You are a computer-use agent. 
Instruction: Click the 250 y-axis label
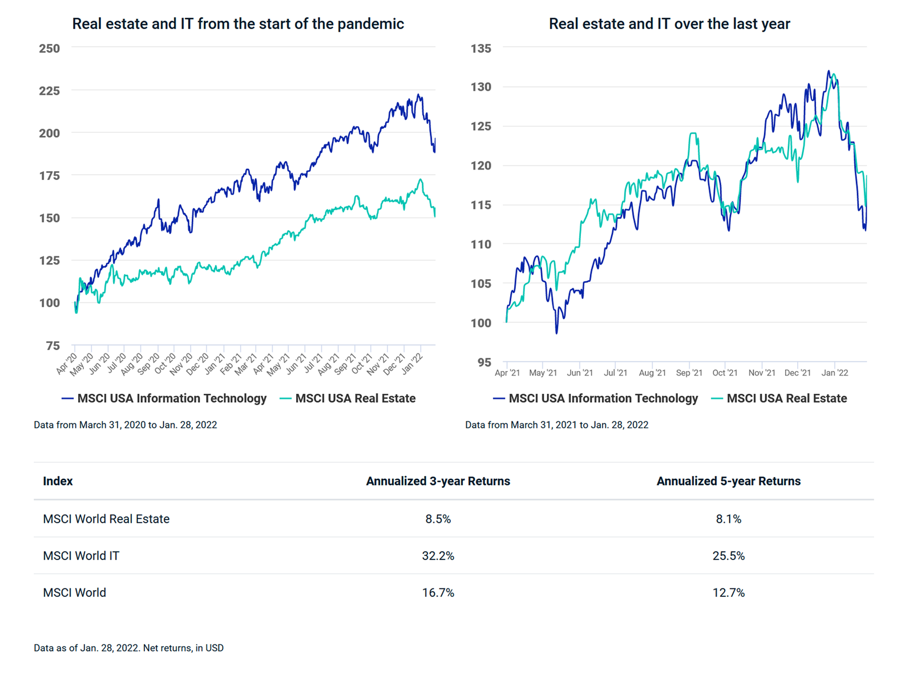pyautogui.click(x=49, y=49)
